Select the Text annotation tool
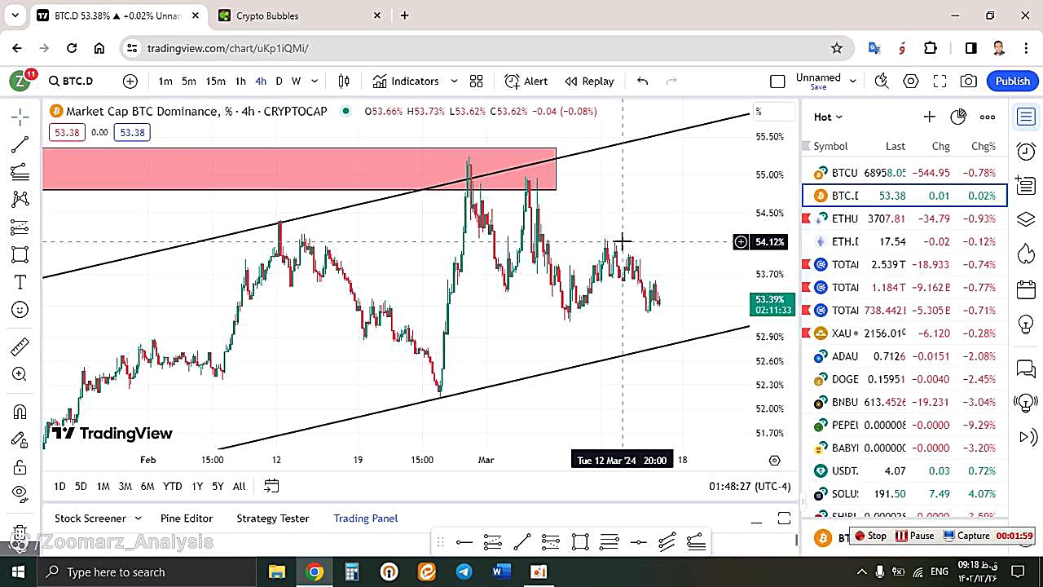This screenshot has width=1043, height=587. coord(20,282)
